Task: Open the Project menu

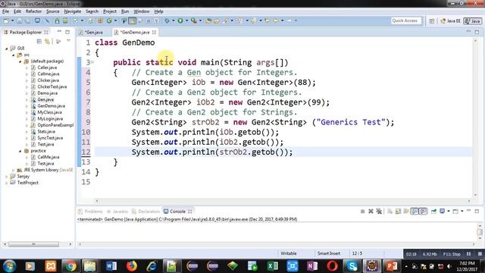Action: pos(110,11)
